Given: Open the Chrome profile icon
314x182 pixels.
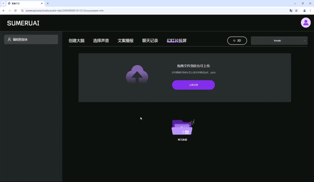Looking at the screenshot, I should tap(304, 10).
